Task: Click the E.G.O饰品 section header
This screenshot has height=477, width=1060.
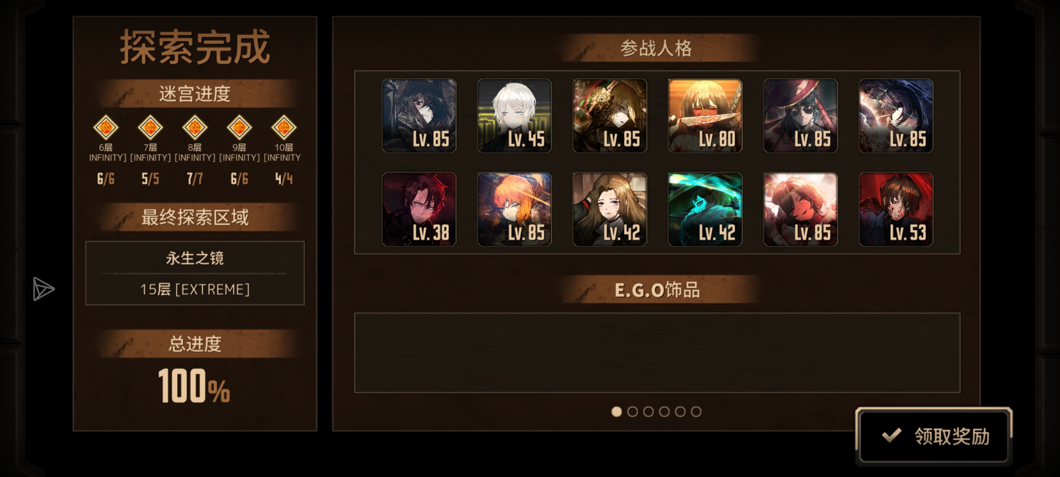Action: point(657,290)
